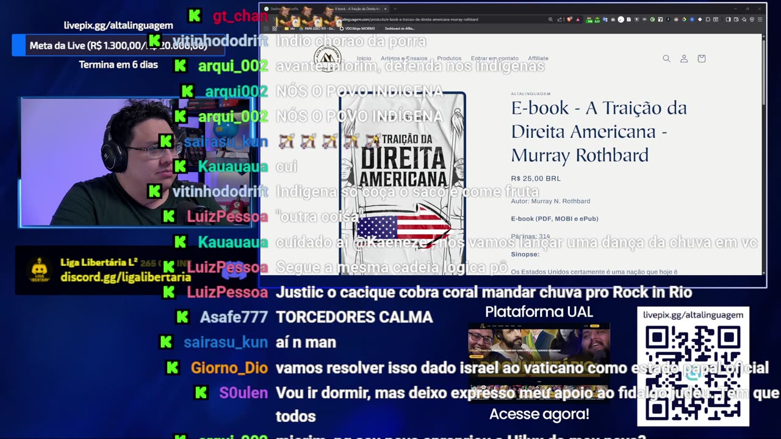Click the Plataforma UAL preview thumbnail
The width and height of the screenshot is (781, 439).
pos(539,363)
